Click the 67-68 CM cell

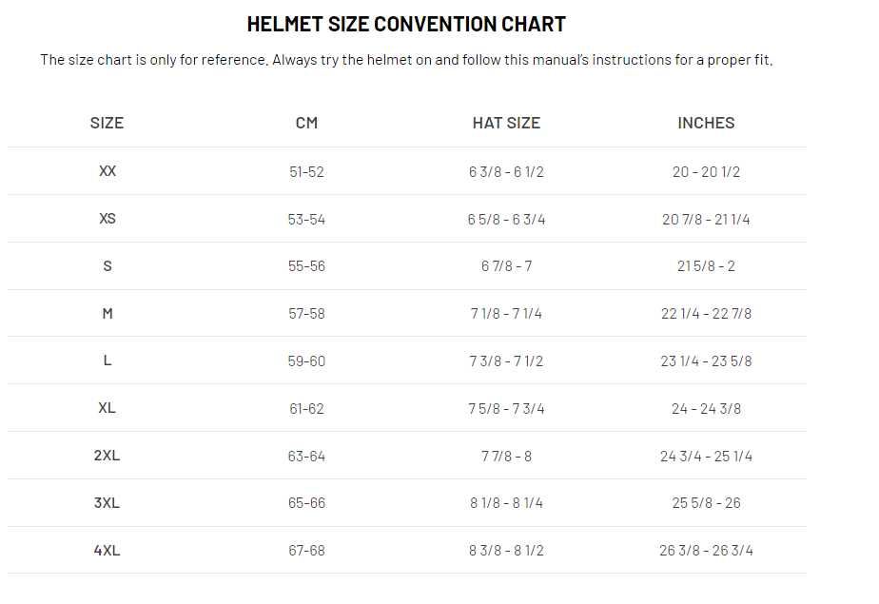[306, 551]
